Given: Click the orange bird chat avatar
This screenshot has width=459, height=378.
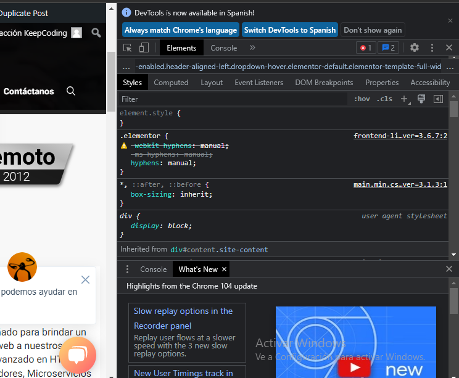Looking at the screenshot, I should click(x=22, y=267).
